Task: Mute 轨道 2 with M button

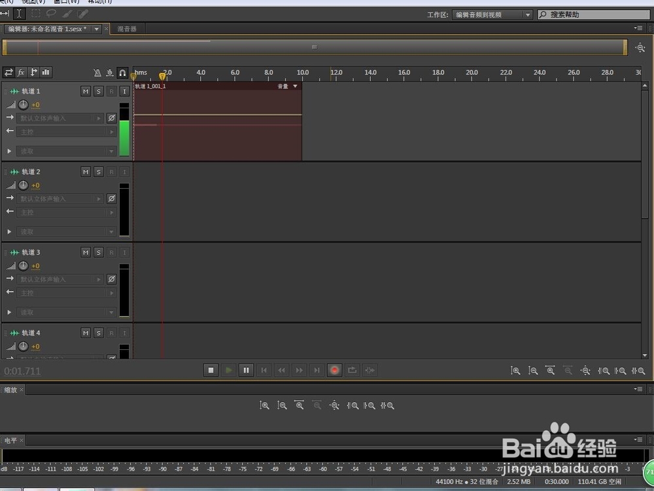Action: click(x=86, y=172)
